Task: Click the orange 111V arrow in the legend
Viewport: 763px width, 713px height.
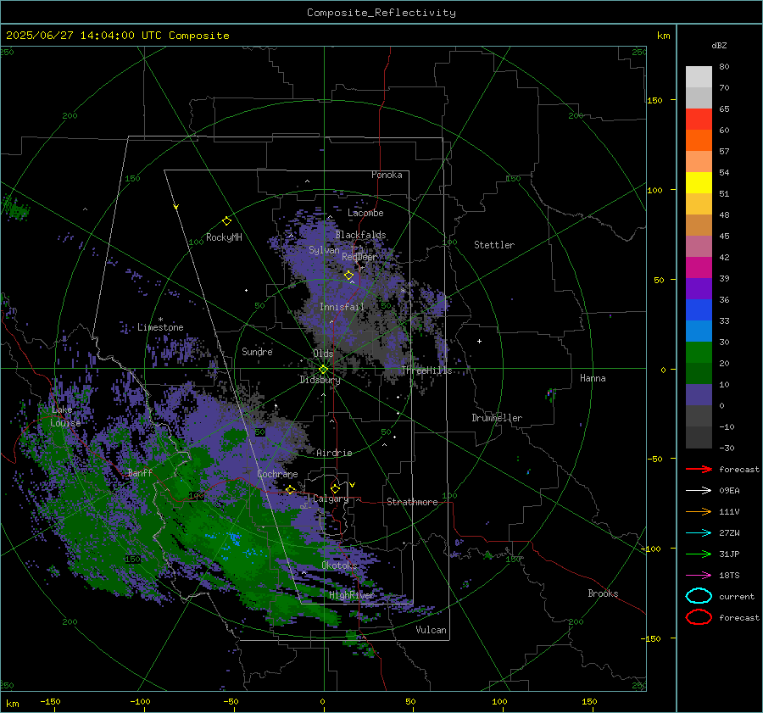Action: (x=699, y=511)
